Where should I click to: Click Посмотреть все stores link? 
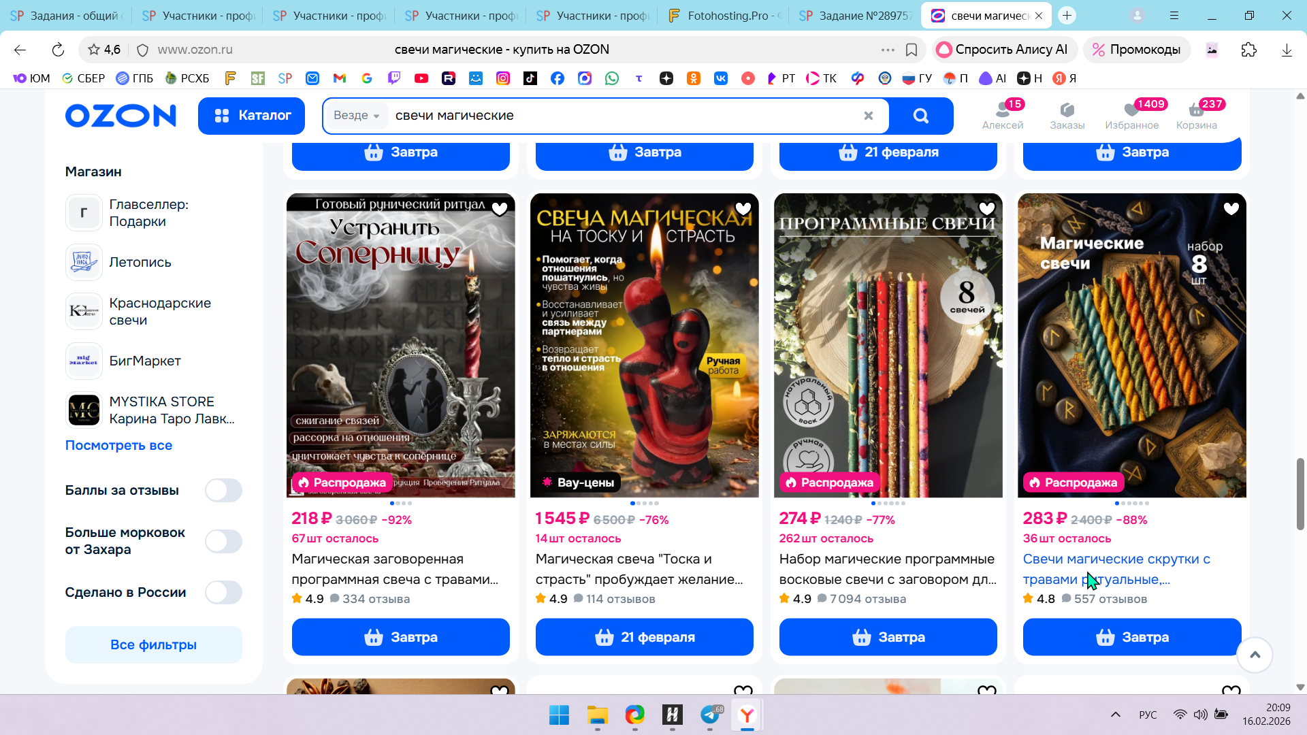click(118, 445)
